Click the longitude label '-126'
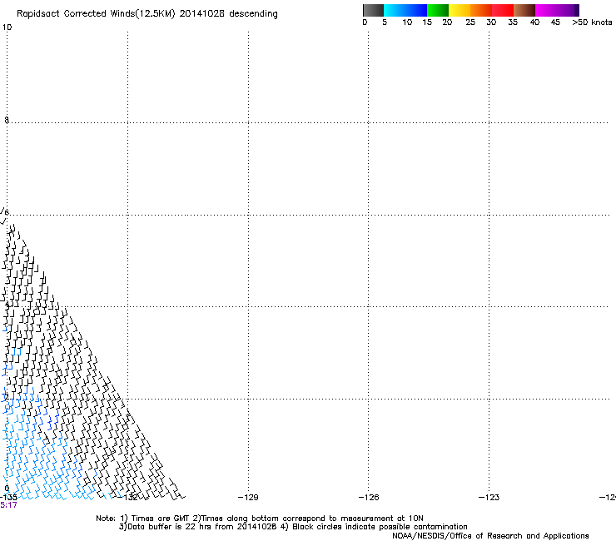Screen dimensions: 616x541 (x=369, y=498)
